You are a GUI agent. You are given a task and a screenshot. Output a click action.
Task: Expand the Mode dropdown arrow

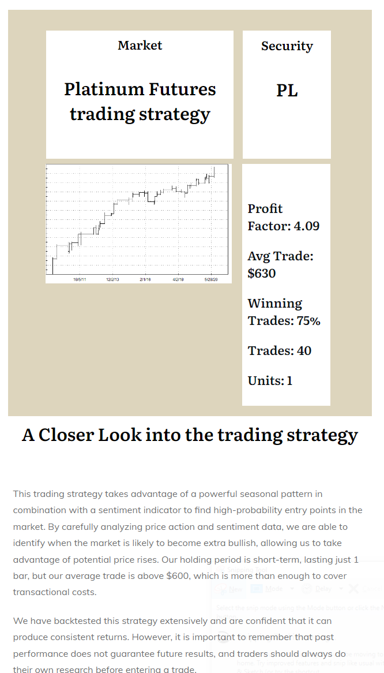pyautogui.click(x=292, y=589)
